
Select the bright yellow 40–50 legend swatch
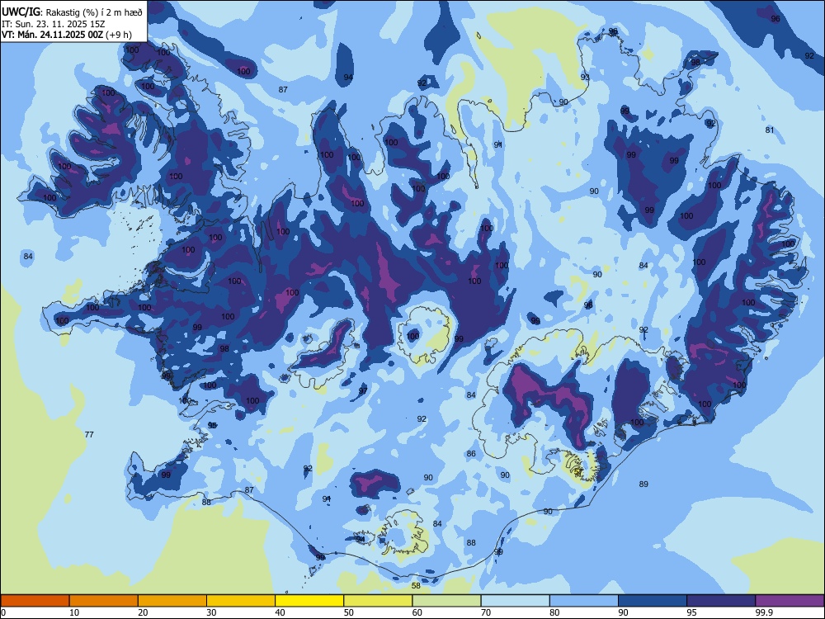tap(309, 601)
